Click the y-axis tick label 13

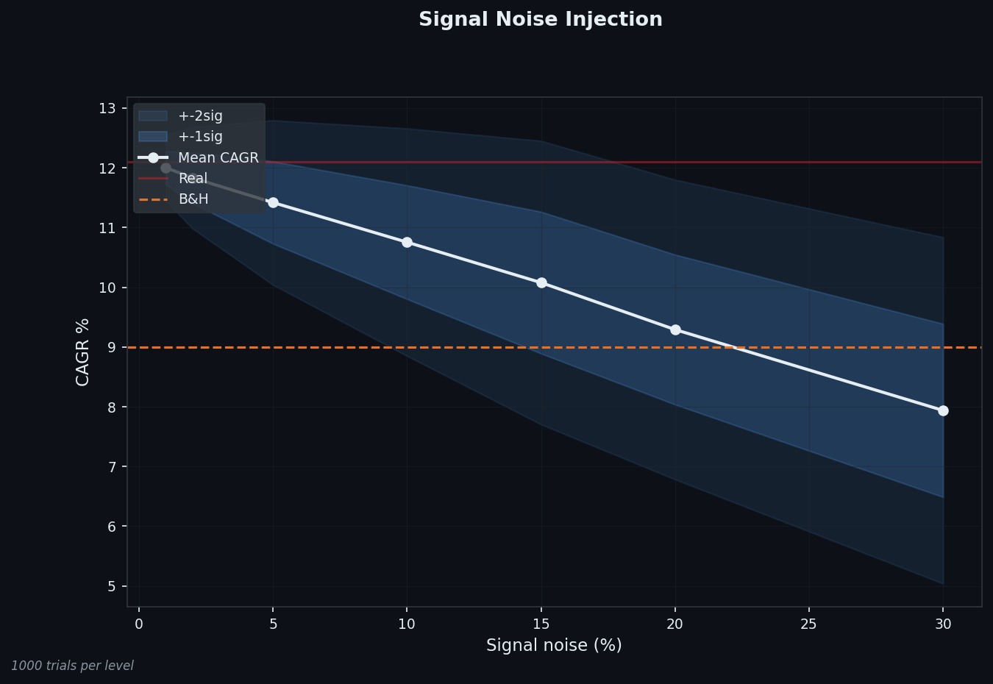[x=107, y=109]
